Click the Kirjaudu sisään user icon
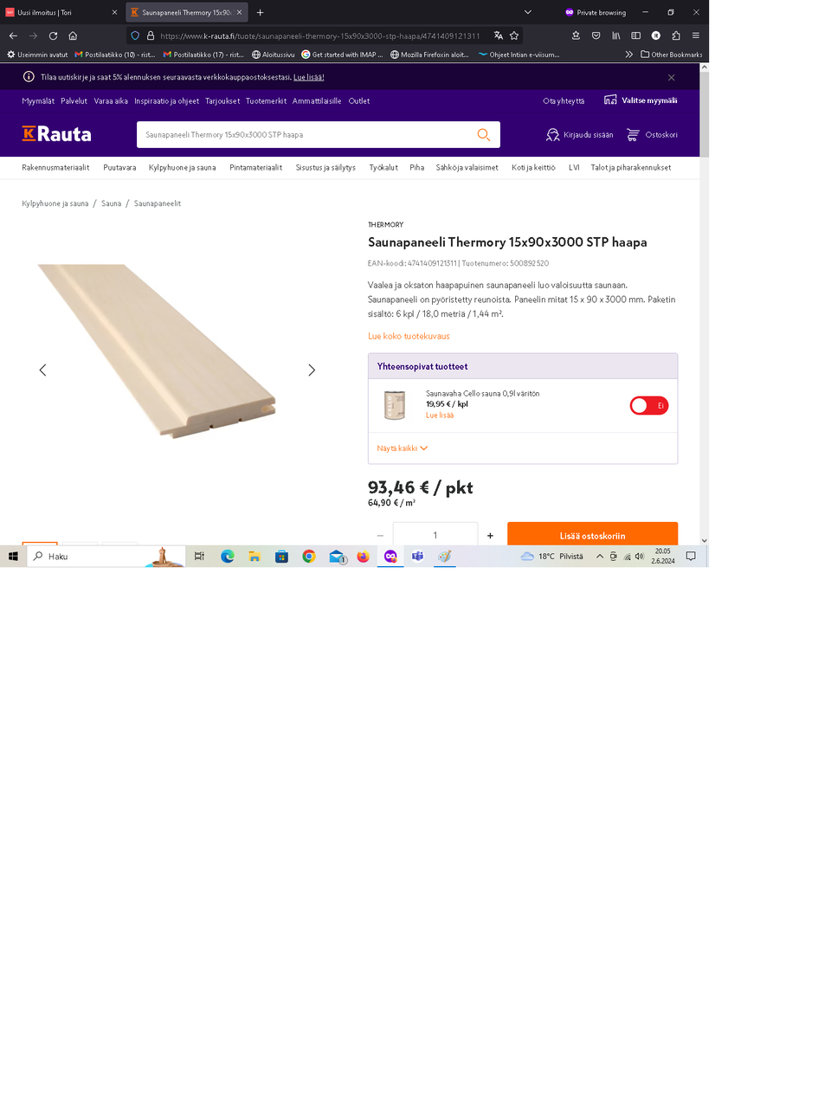831x1108 pixels. (x=553, y=135)
